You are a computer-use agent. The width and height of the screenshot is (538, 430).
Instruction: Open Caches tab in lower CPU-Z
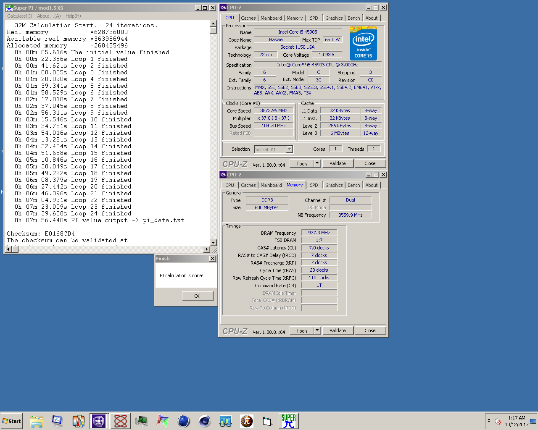(248, 185)
